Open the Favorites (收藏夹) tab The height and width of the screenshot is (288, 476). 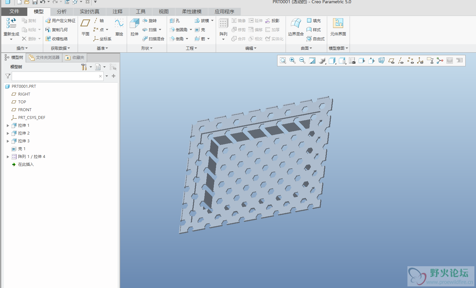[75, 58]
